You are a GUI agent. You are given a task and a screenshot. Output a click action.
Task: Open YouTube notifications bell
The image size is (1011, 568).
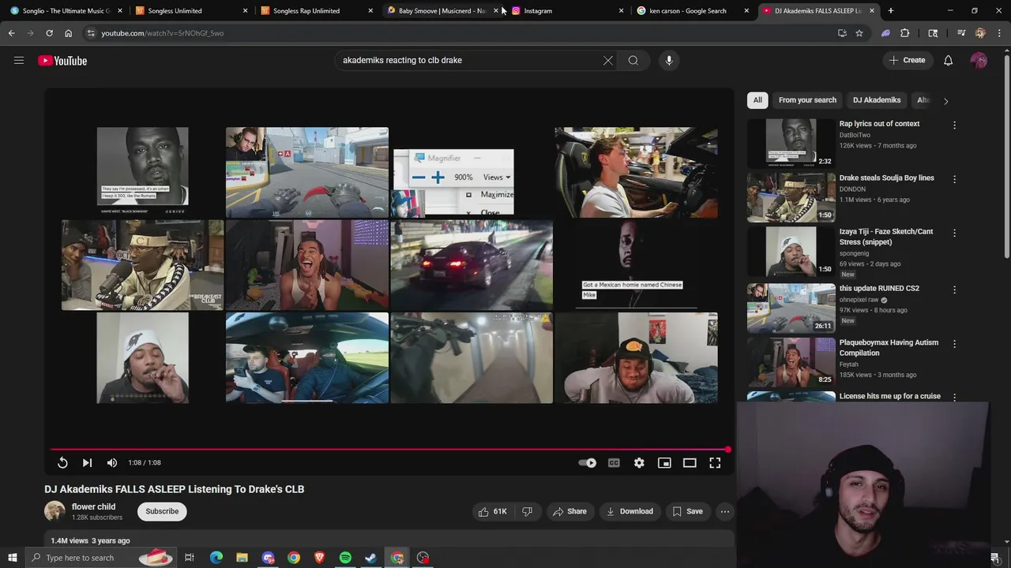(948, 61)
